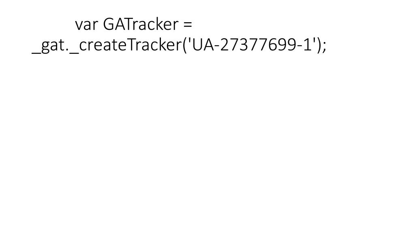Click the indent space before "var"
This screenshot has height=233, width=415.
pos(53,25)
